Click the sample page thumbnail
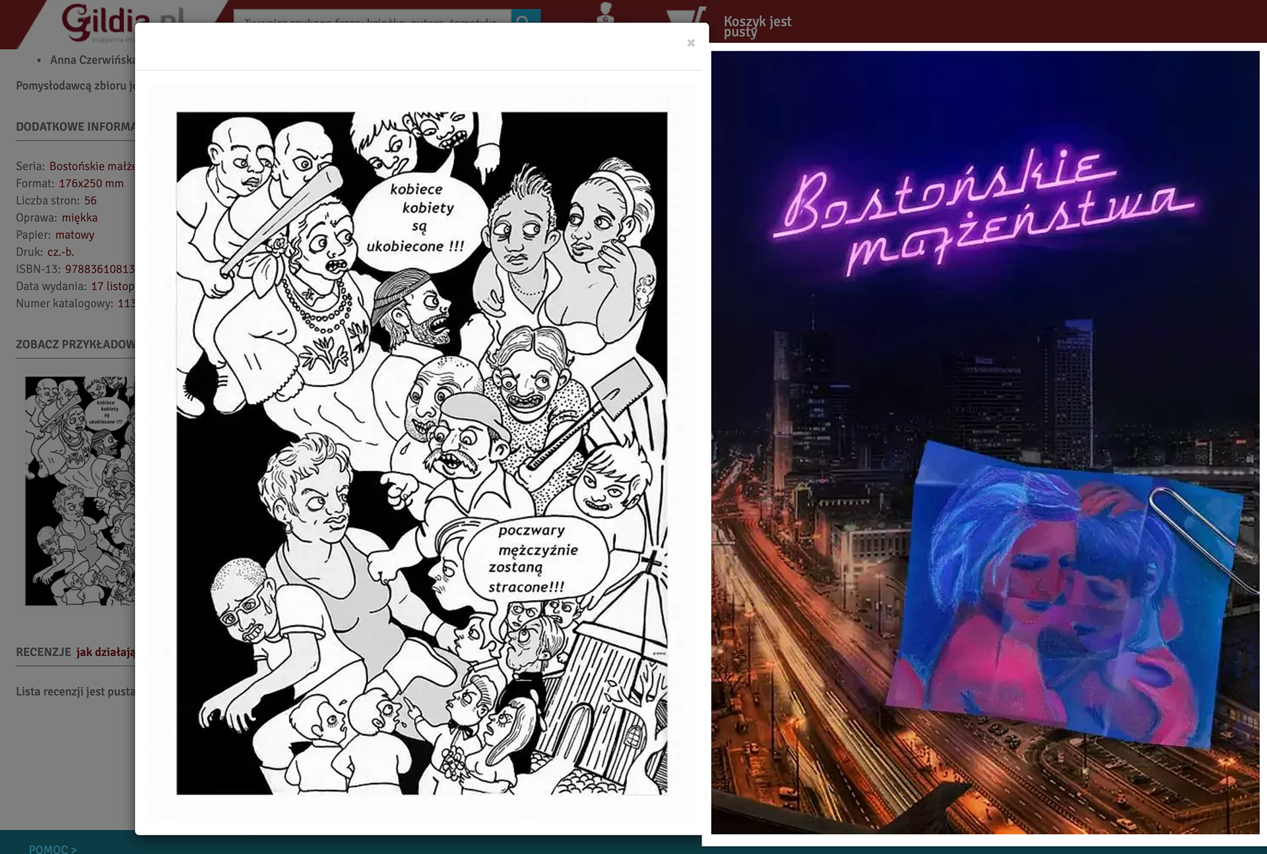The height and width of the screenshot is (854, 1267). coord(80,490)
